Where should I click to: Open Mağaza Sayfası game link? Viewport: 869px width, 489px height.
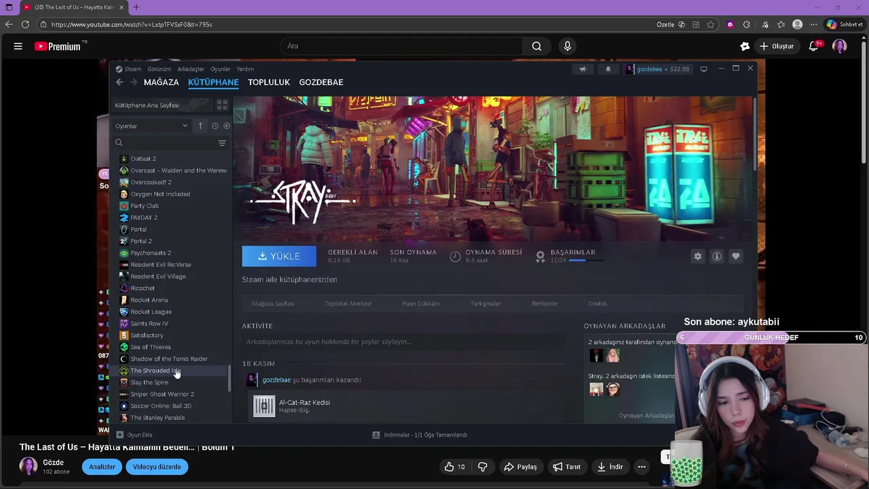(x=273, y=304)
